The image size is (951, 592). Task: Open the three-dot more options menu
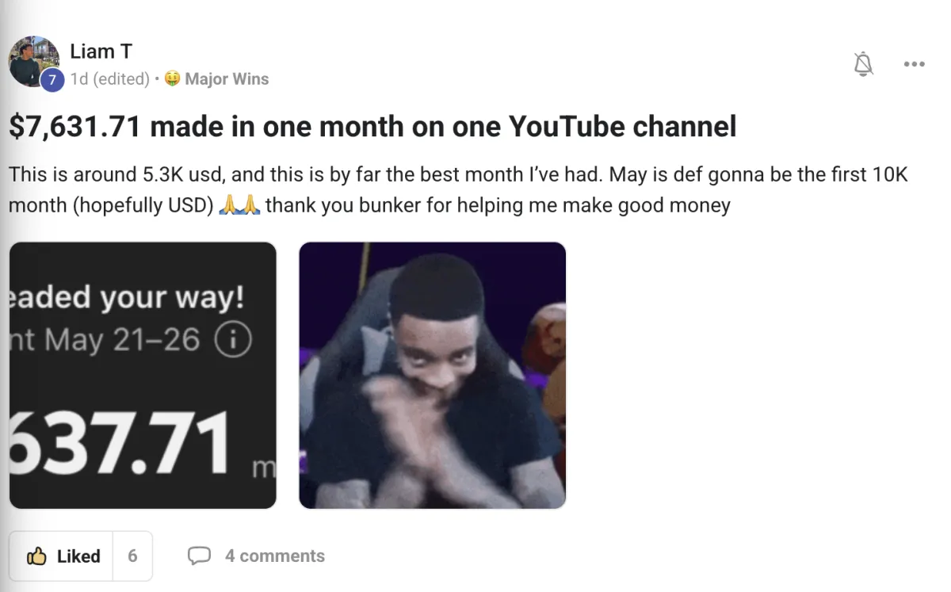click(914, 64)
